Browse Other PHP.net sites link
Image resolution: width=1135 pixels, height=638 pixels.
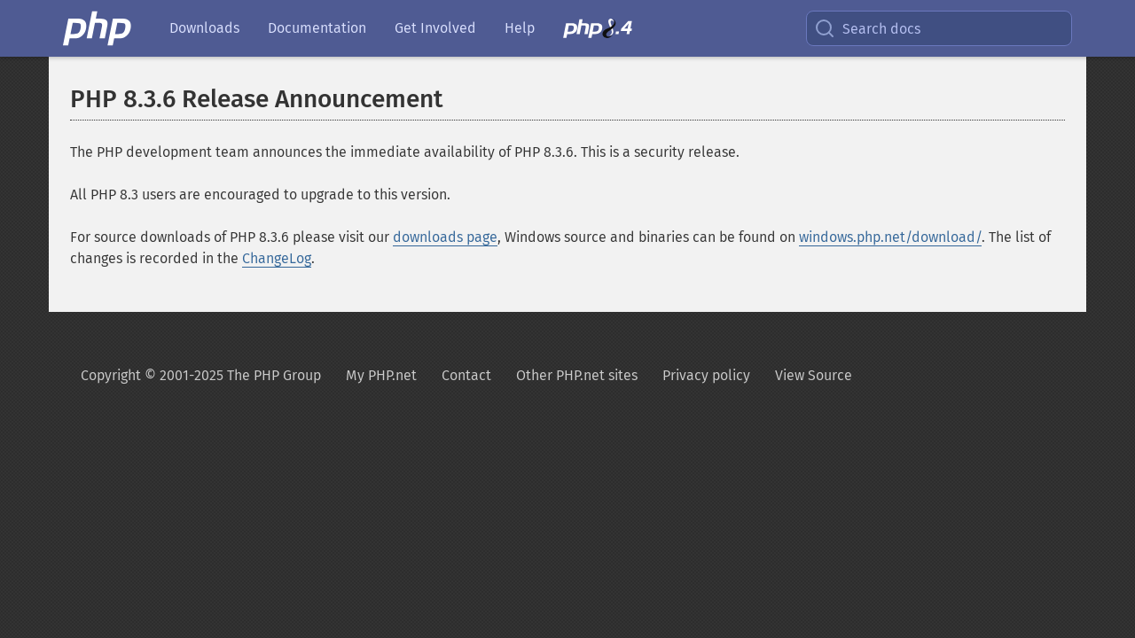click(x=576, y=376)
